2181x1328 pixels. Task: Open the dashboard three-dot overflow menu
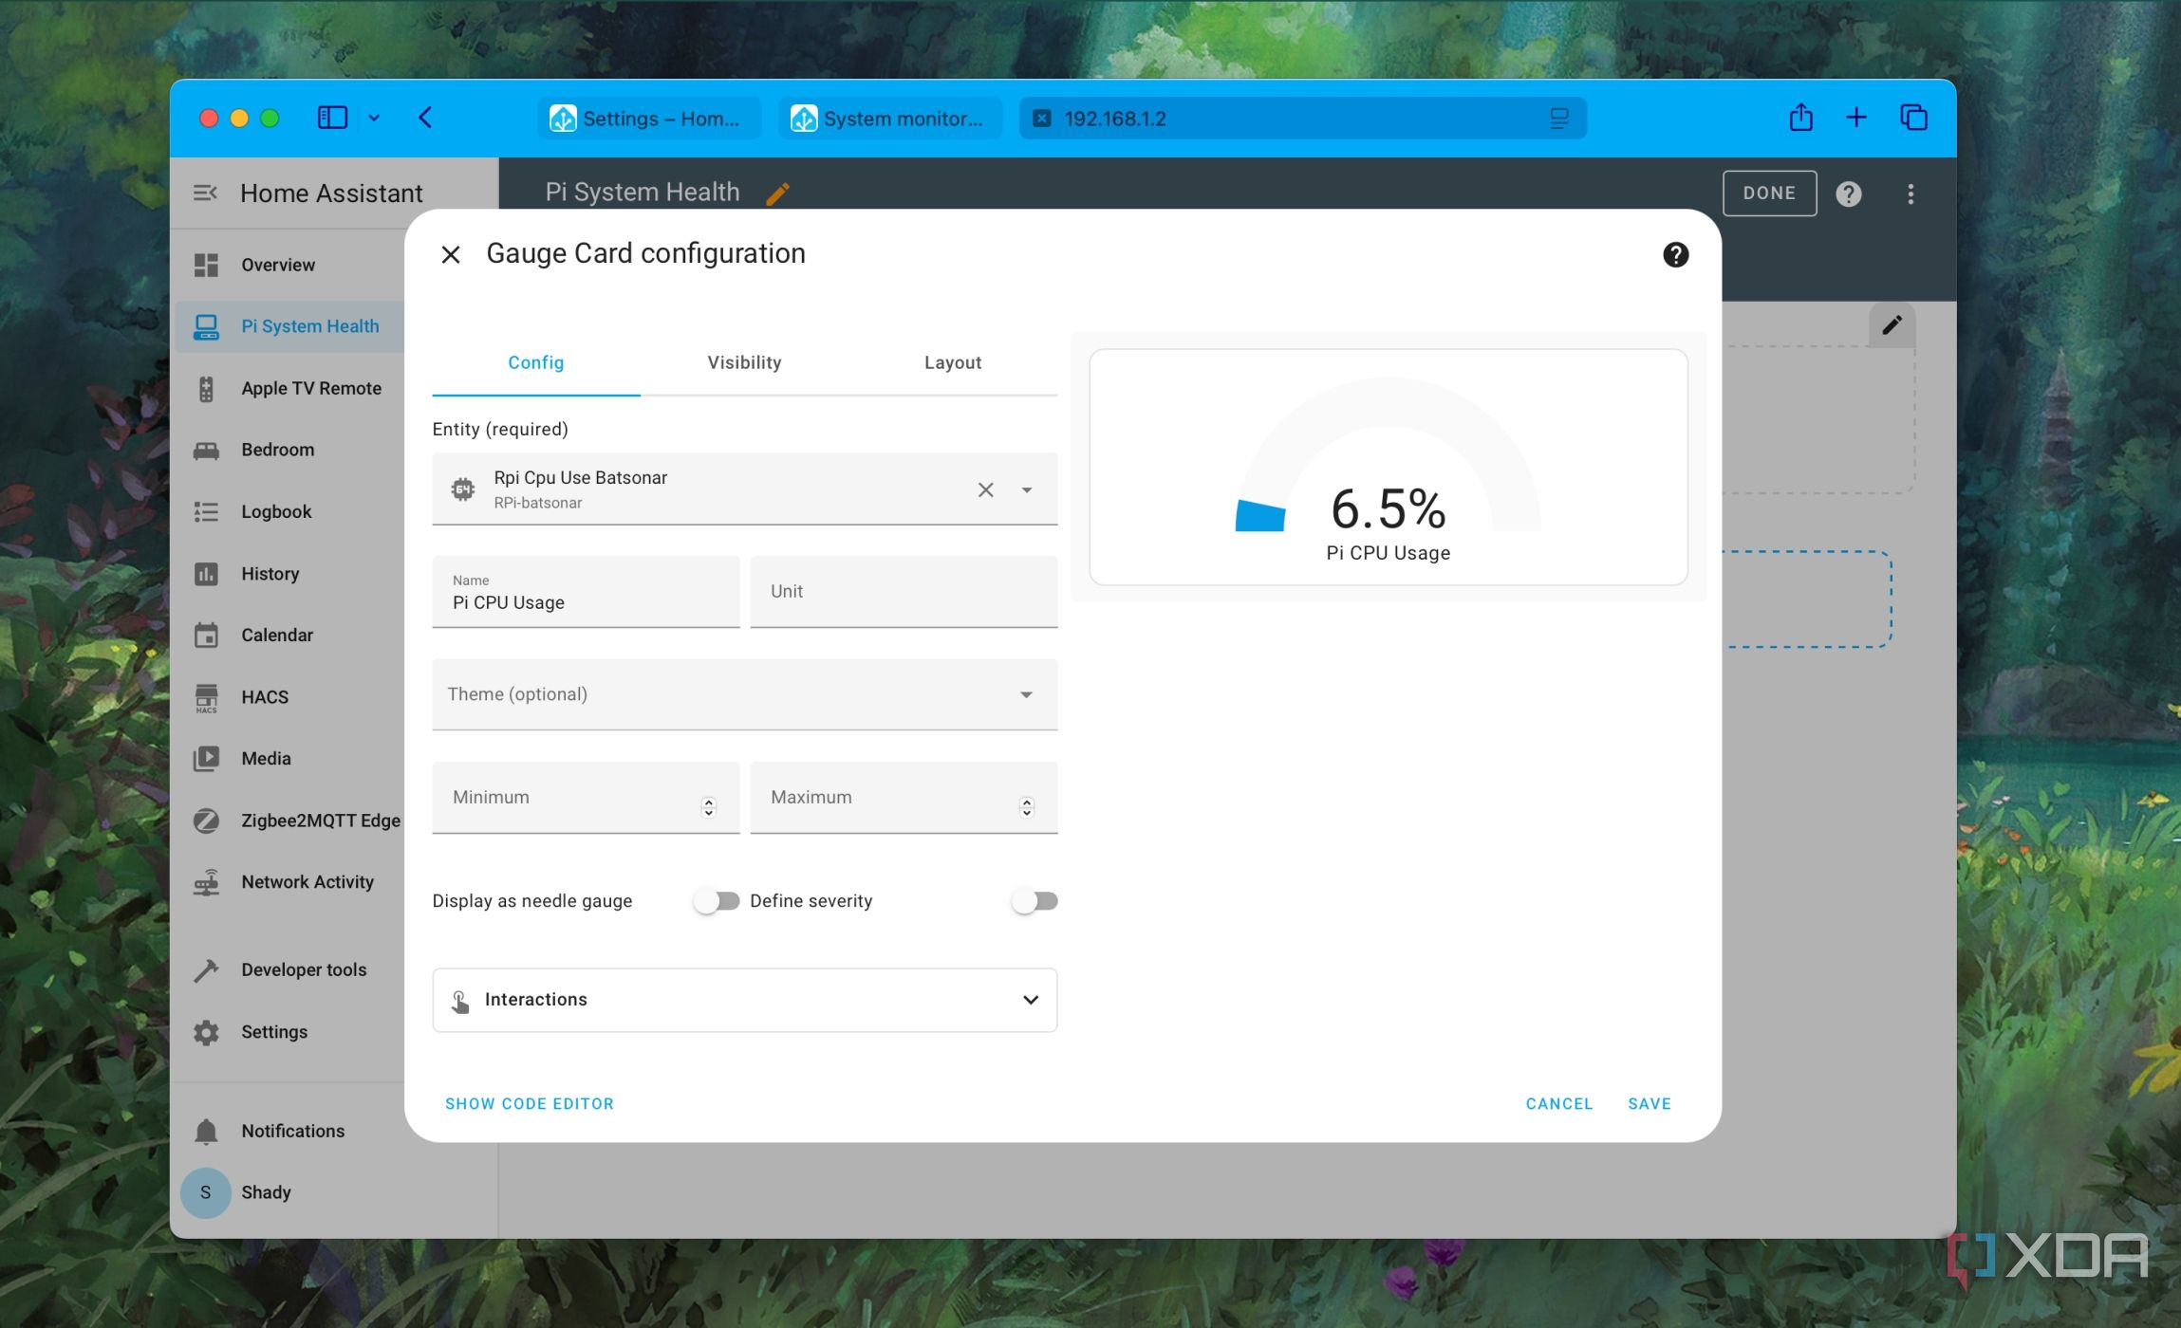pyautogui.click(x=1911, y=194)
